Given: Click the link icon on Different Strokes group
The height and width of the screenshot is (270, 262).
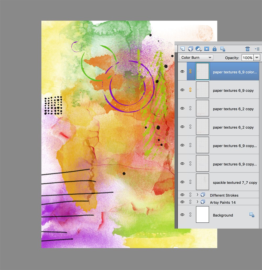Looking at the screenshot, I should pyautogui.click(x=190, y=195).
